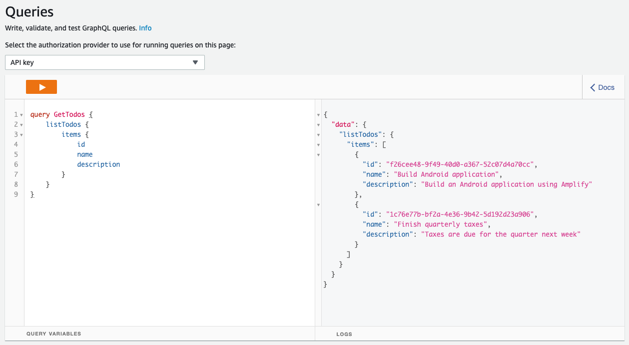Click "Build an Android application using Amplify" value
The image size is (629, 345).
tap(506, 184)
